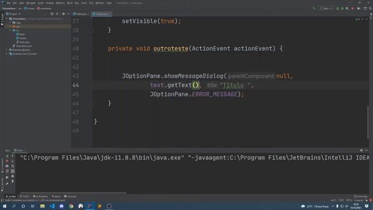Toggle scroll to end in Run console
The width and height of the screenshot is (373, 210).
point(13,171)
